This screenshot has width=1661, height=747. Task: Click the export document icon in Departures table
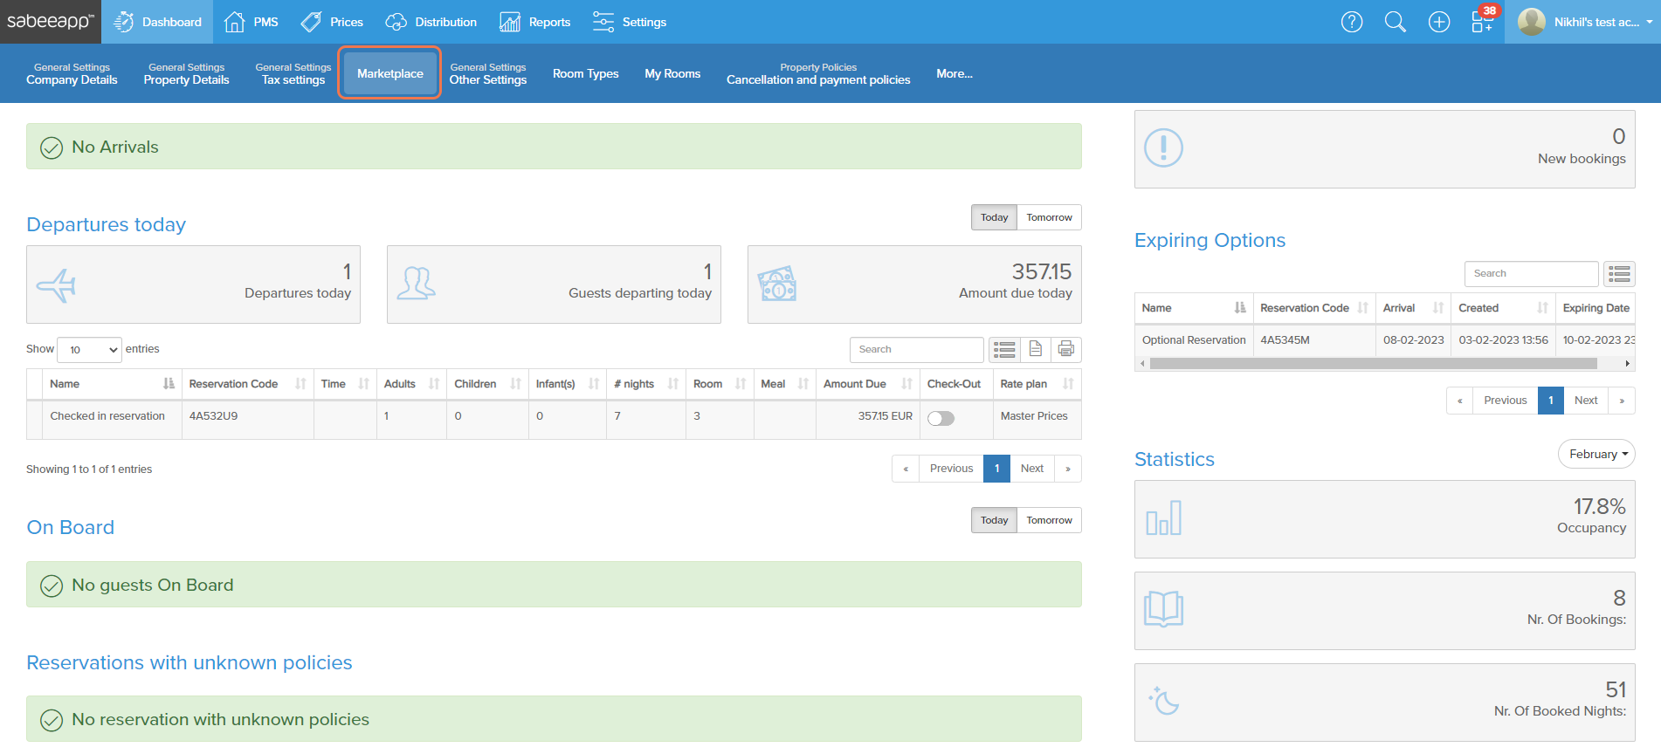pos(1036,349)
